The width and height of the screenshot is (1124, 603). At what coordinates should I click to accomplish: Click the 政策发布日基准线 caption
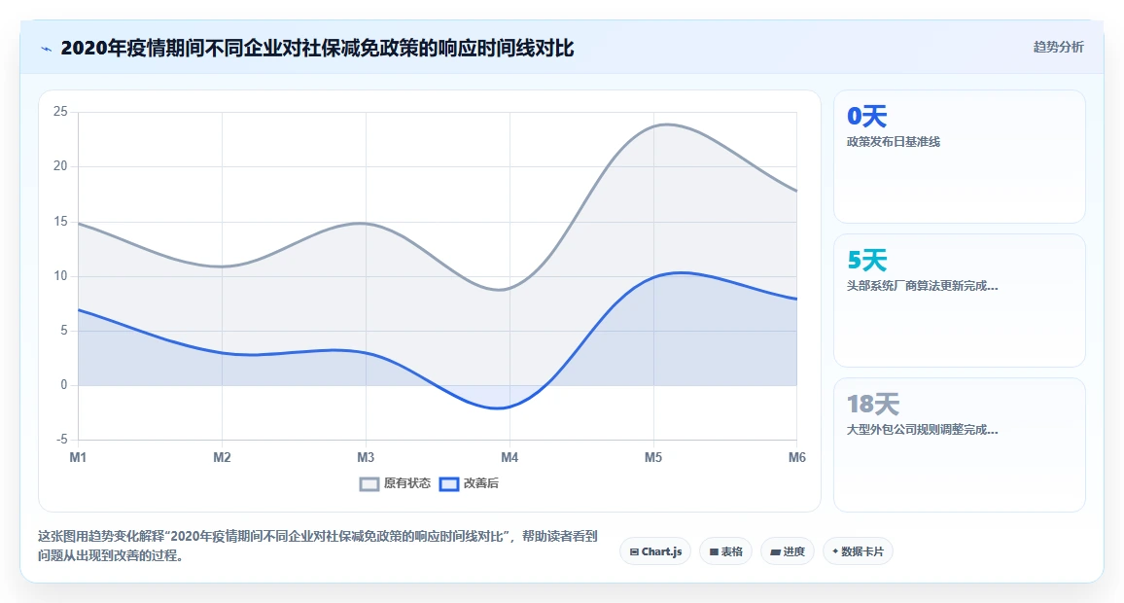[894, 142]
